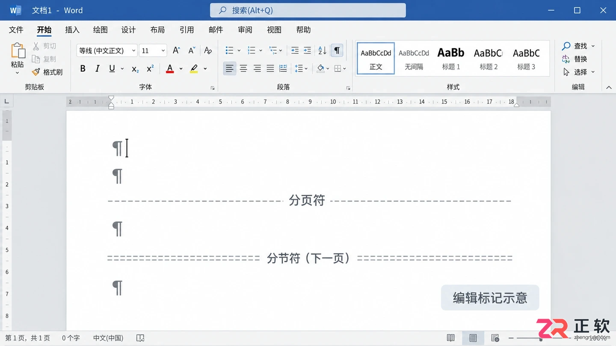Click the 替换 replace button
Screen dimensions: 616x346
575,59
